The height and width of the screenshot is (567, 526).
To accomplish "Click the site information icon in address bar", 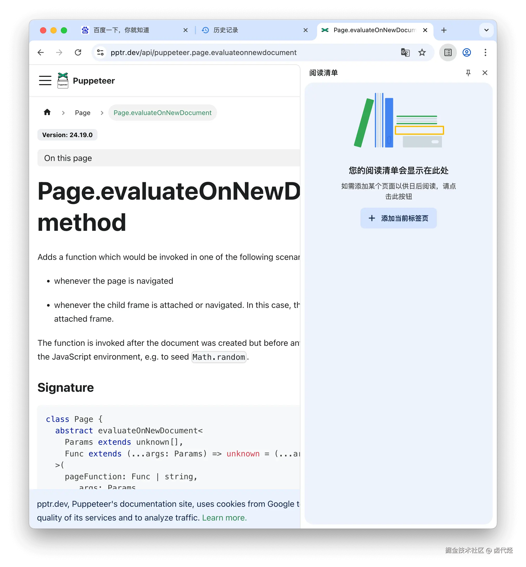I will tap(101, 53).
